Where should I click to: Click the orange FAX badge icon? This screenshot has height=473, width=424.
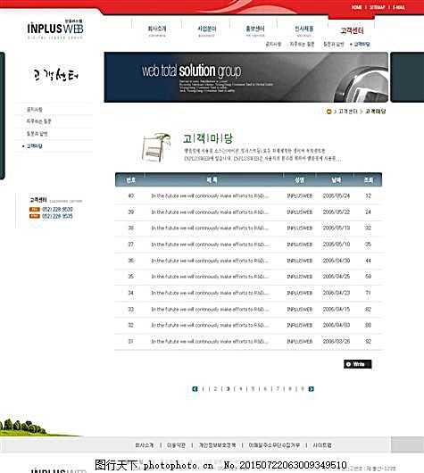click(35, 216)
